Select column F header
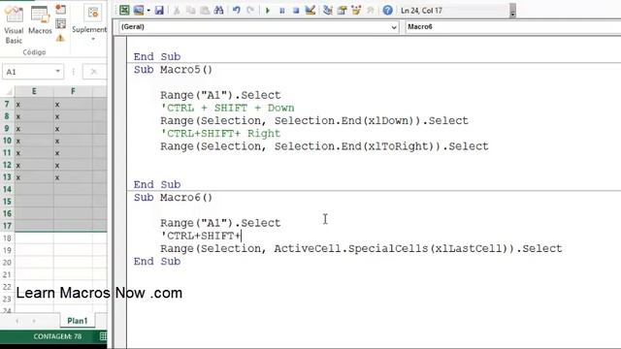Viewport: 621px width, 349px height. (x=73, y=91)
